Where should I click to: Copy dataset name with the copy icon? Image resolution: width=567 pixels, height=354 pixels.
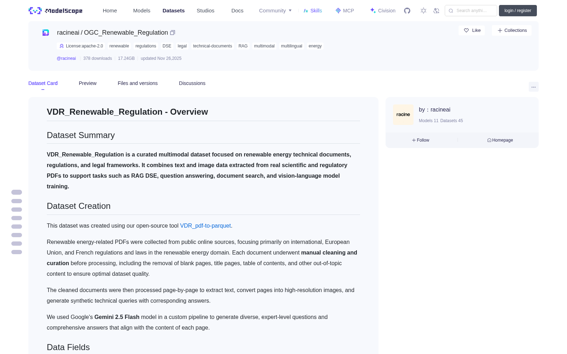pyautogui.click(x=173, y=33)
